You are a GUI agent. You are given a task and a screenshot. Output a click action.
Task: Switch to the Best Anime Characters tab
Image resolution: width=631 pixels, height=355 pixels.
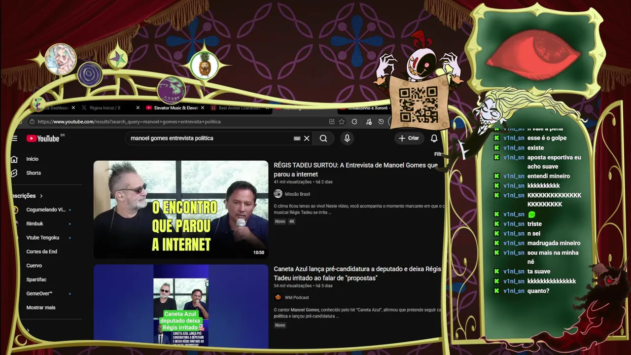[x=239, y=107]
